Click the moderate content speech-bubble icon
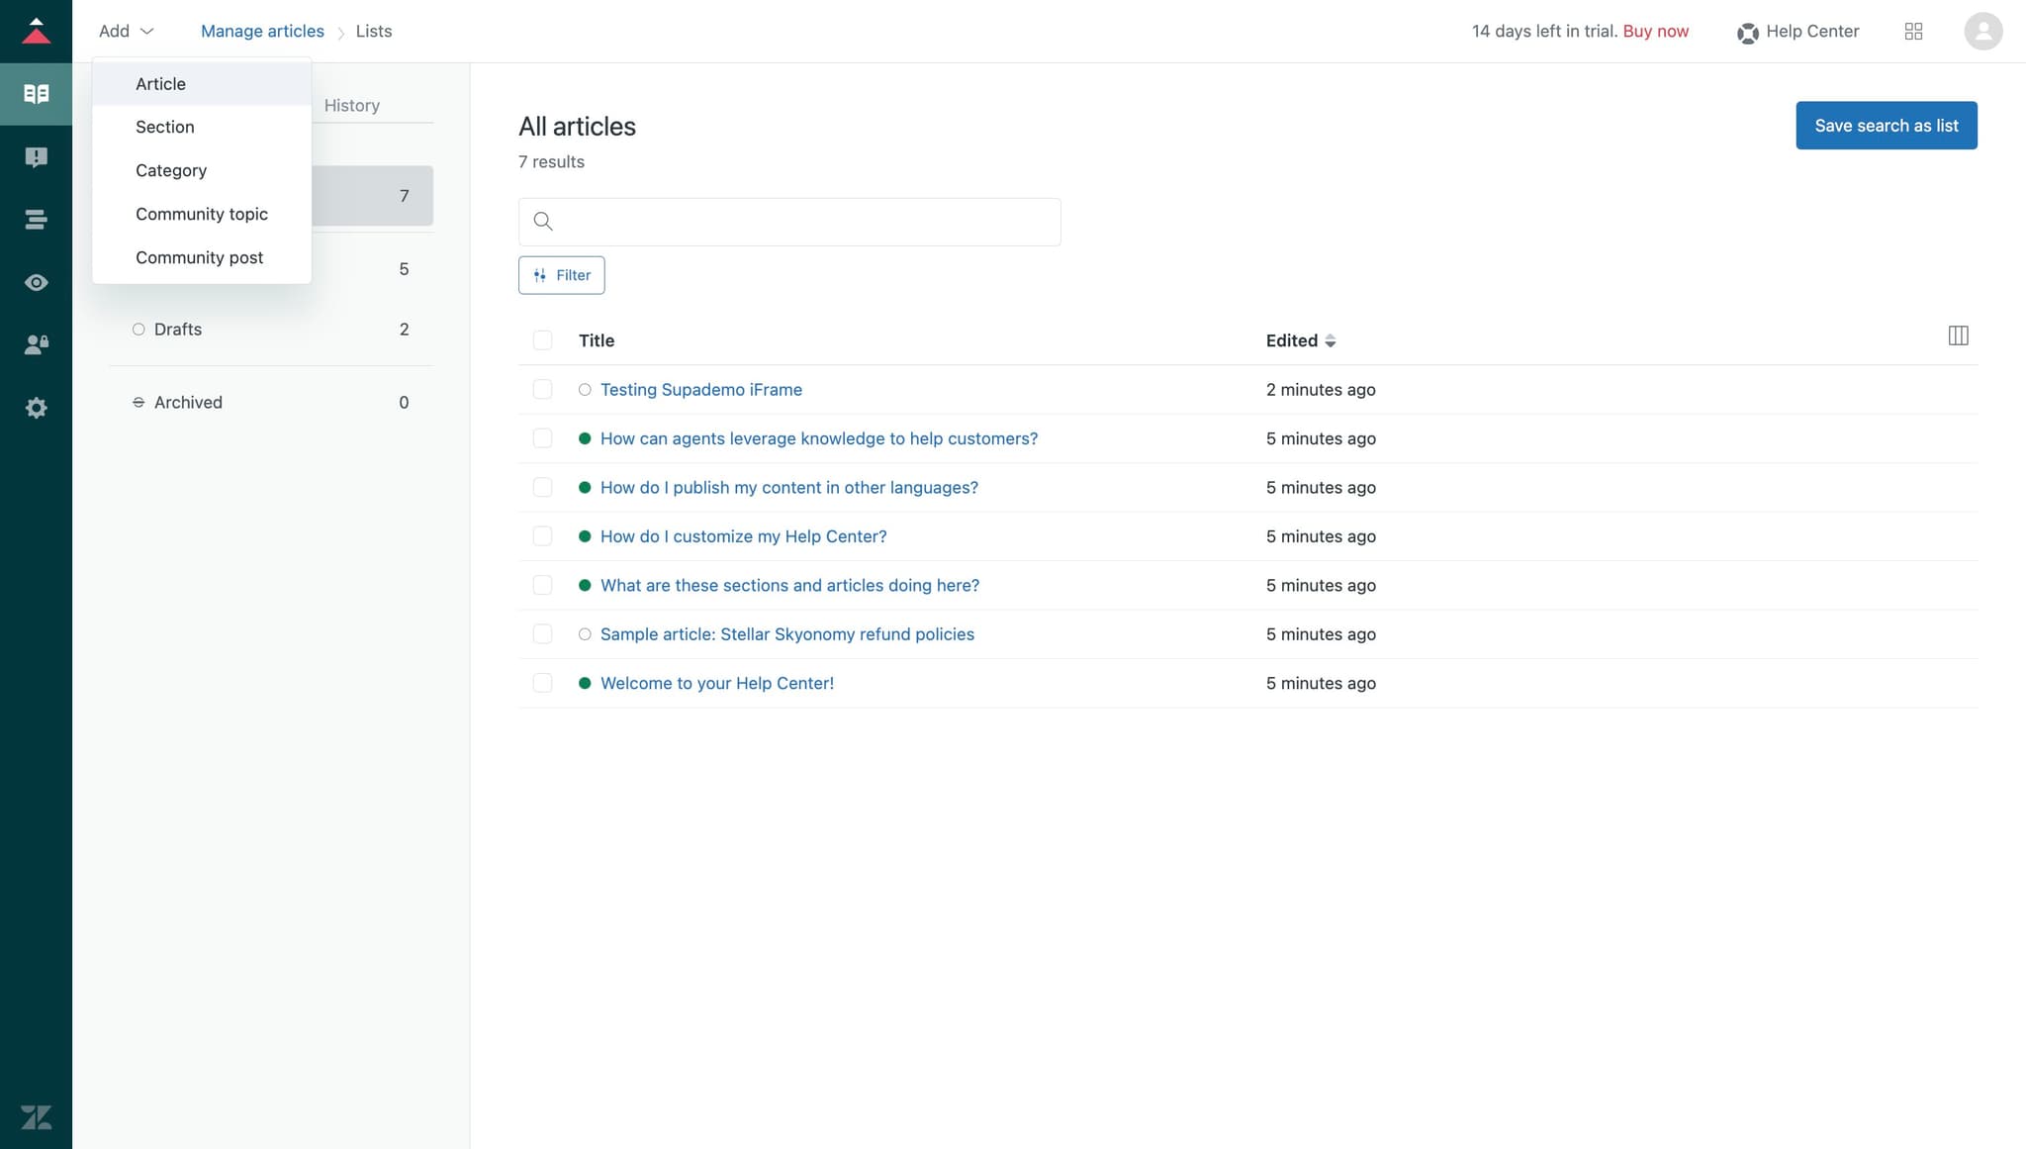 pos(36,157)
